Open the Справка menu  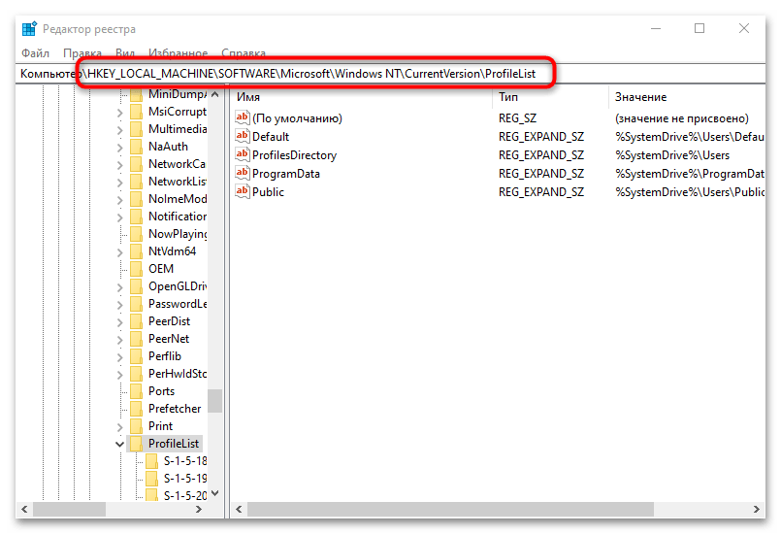[x=244, y=52]
